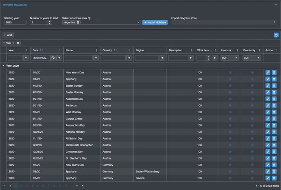Click the refresh grid icon
This screenshot has height=190, width=281.
(276, 35)
